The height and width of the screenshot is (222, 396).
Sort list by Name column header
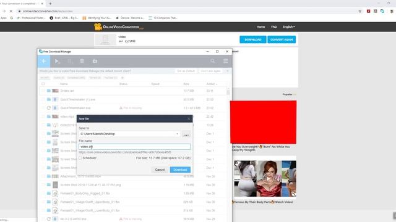pyautogui.click(x=64, y=84)
